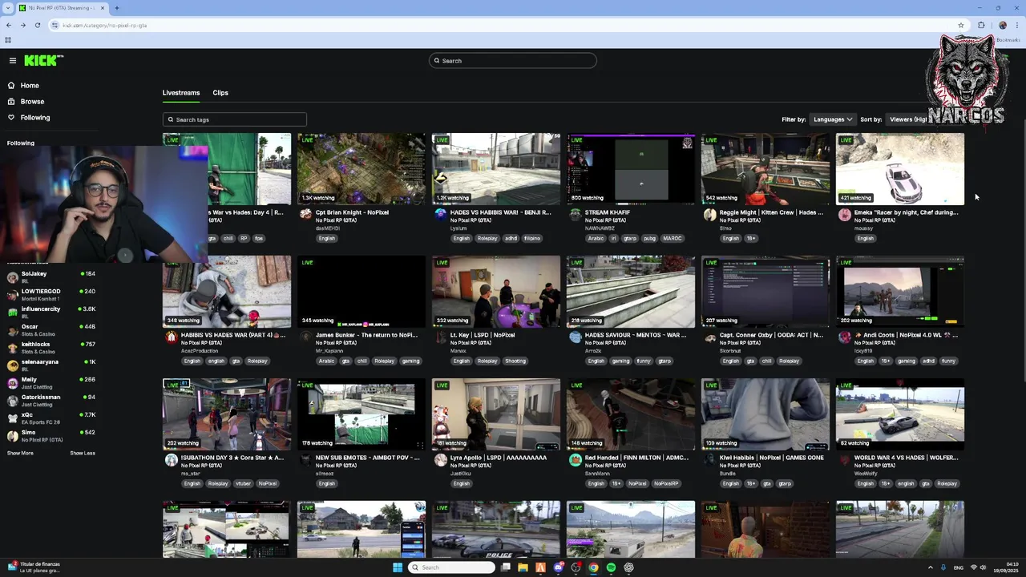This screenshot has width=1026, height=577.
Task: Click the vtuber tag under ms_star stream
Action: (243, 484)
